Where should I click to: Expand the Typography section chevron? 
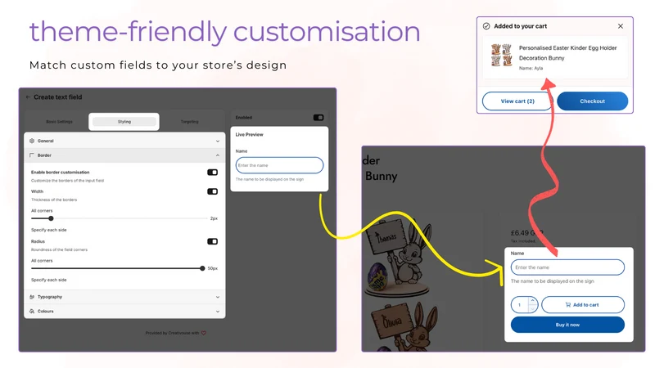tap(218, 297)
